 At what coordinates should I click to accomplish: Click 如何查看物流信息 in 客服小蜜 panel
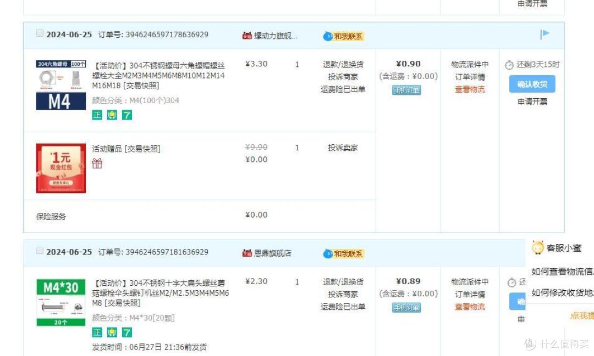click(x=563, y=272)
